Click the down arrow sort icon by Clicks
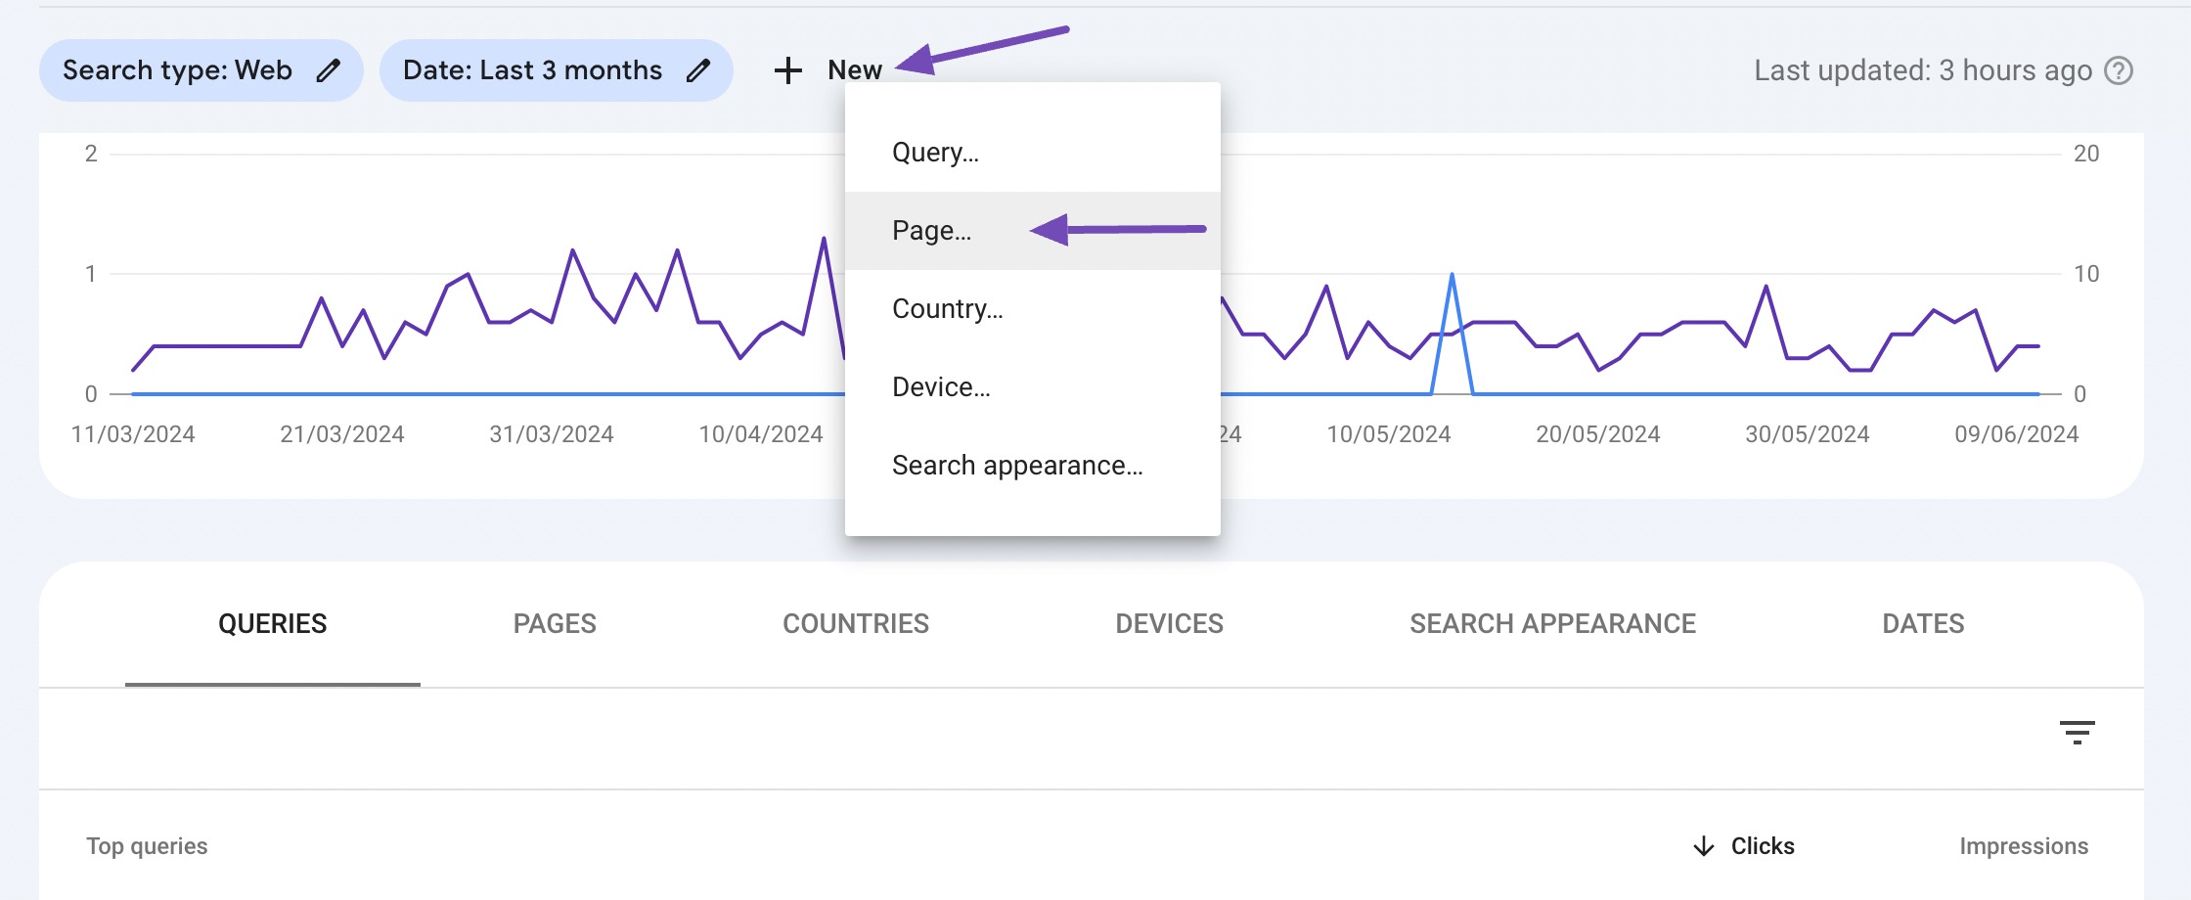Viewport: 2191px width, 900px height. 1704,846
